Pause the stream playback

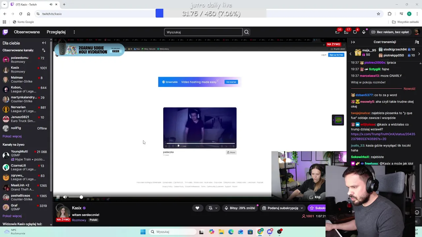point(58,197)
